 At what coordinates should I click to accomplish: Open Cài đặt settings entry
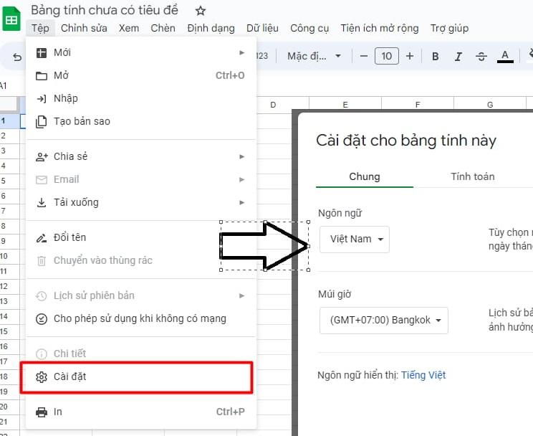pyautogui.click(x=141, y=377)
